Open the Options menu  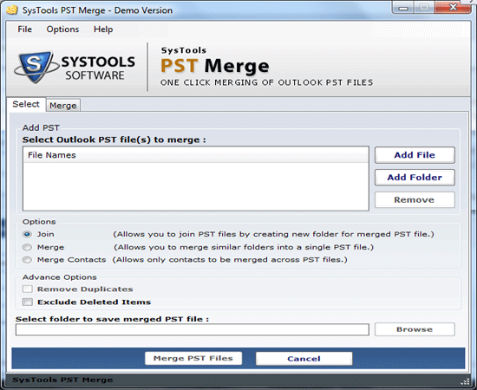[x=62, y=29]
